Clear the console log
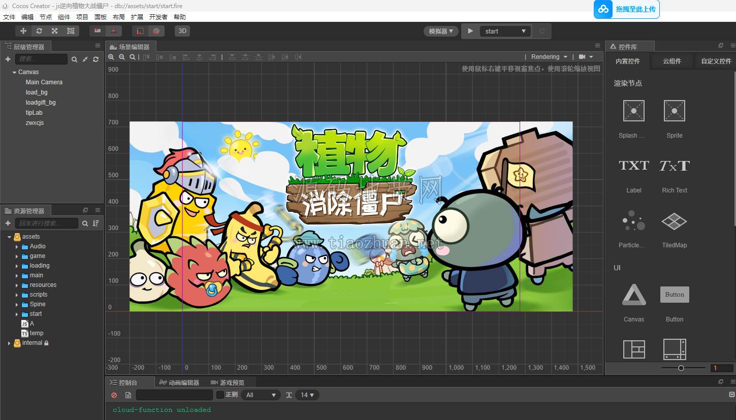 pos(114,395)
